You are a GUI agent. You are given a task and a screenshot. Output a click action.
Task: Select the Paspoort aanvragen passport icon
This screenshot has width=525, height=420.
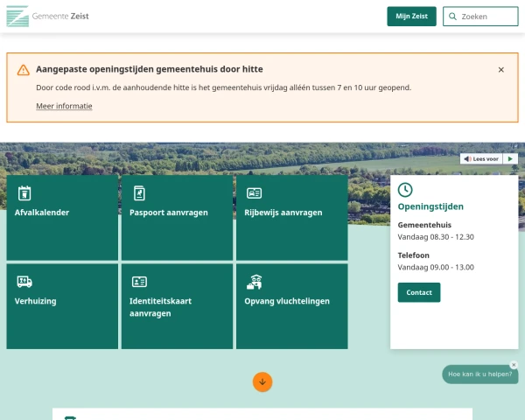pyautogui.click(x=139, y=193)
